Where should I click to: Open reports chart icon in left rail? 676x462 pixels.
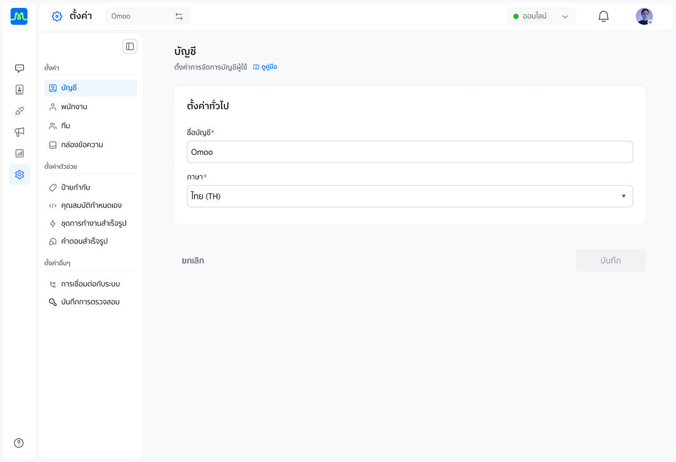coord(20,153)
